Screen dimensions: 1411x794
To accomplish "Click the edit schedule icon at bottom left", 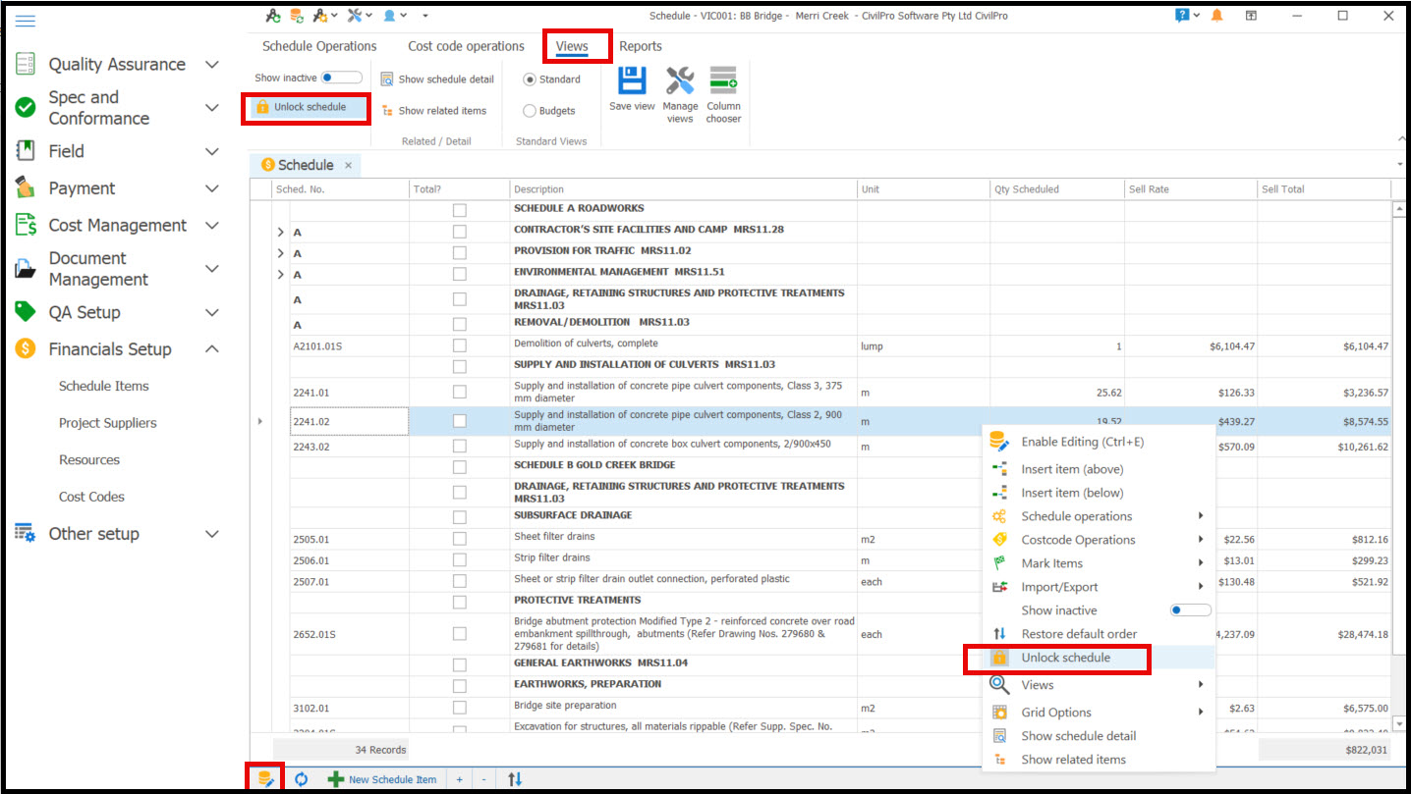I will [x=264, y=779].
